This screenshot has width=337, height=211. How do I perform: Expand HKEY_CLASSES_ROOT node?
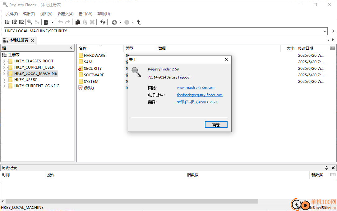[x=4, y=61]
